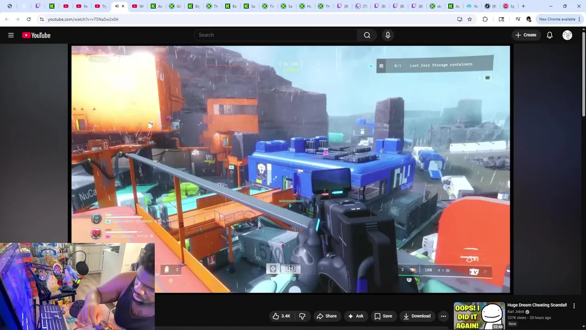This screenshot has height=330, width=586.
Task: Install app icon in address bar
Action: (460, 19)
